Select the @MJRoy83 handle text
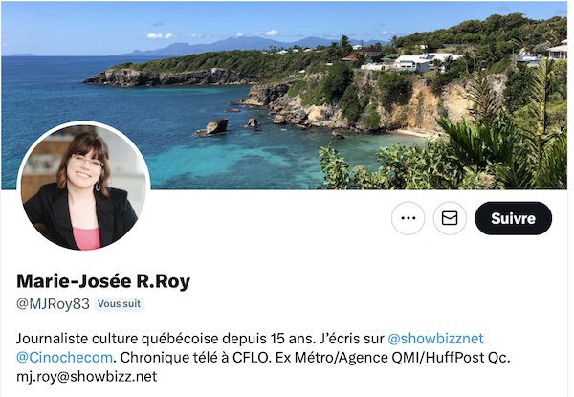 pos(53,303)
